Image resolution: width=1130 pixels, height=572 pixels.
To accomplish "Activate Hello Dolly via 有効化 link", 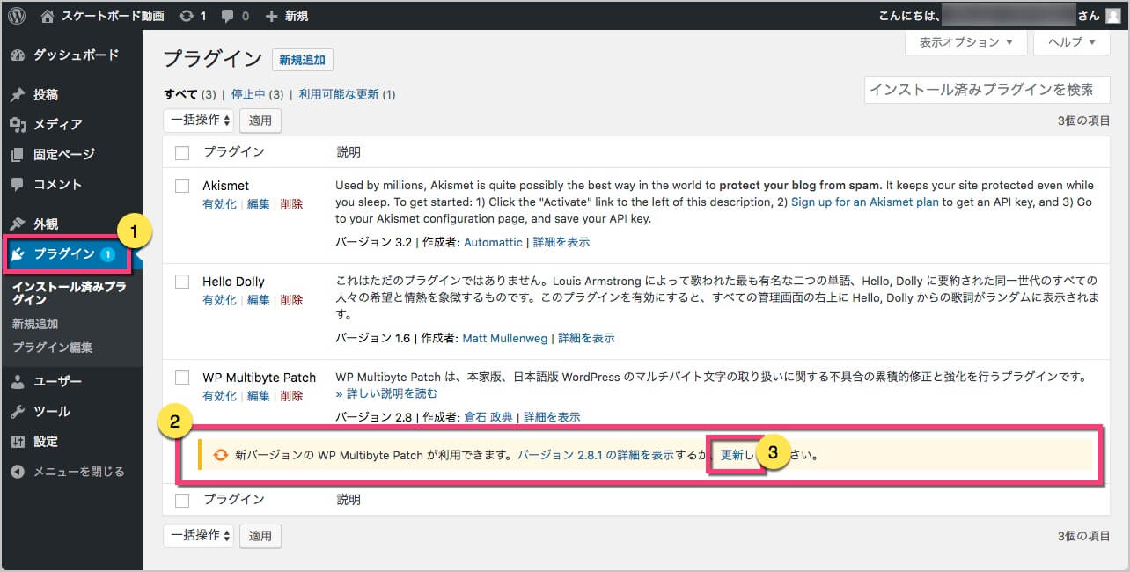I will [219, 300].
